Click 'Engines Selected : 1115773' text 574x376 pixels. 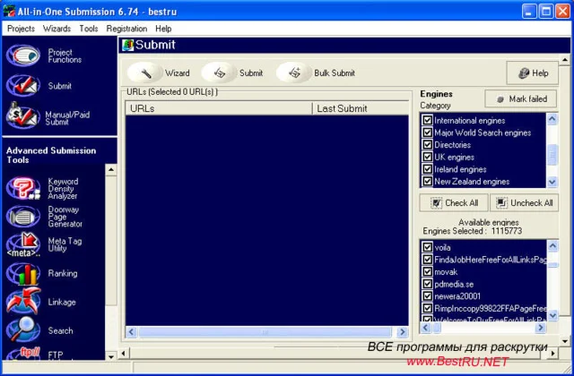(x=473, y=231)
